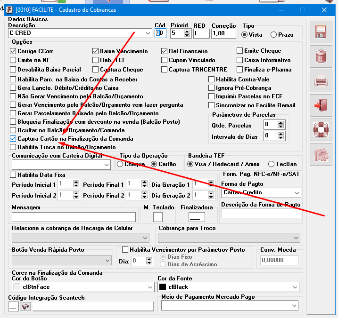Viewport: 338px width, 318px height.
Task: Open Recarga de Celular cobrança dropdown
Action: coord(145,238)
